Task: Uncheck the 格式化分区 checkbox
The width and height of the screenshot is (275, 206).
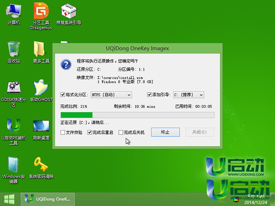Action: pos(63,95)
